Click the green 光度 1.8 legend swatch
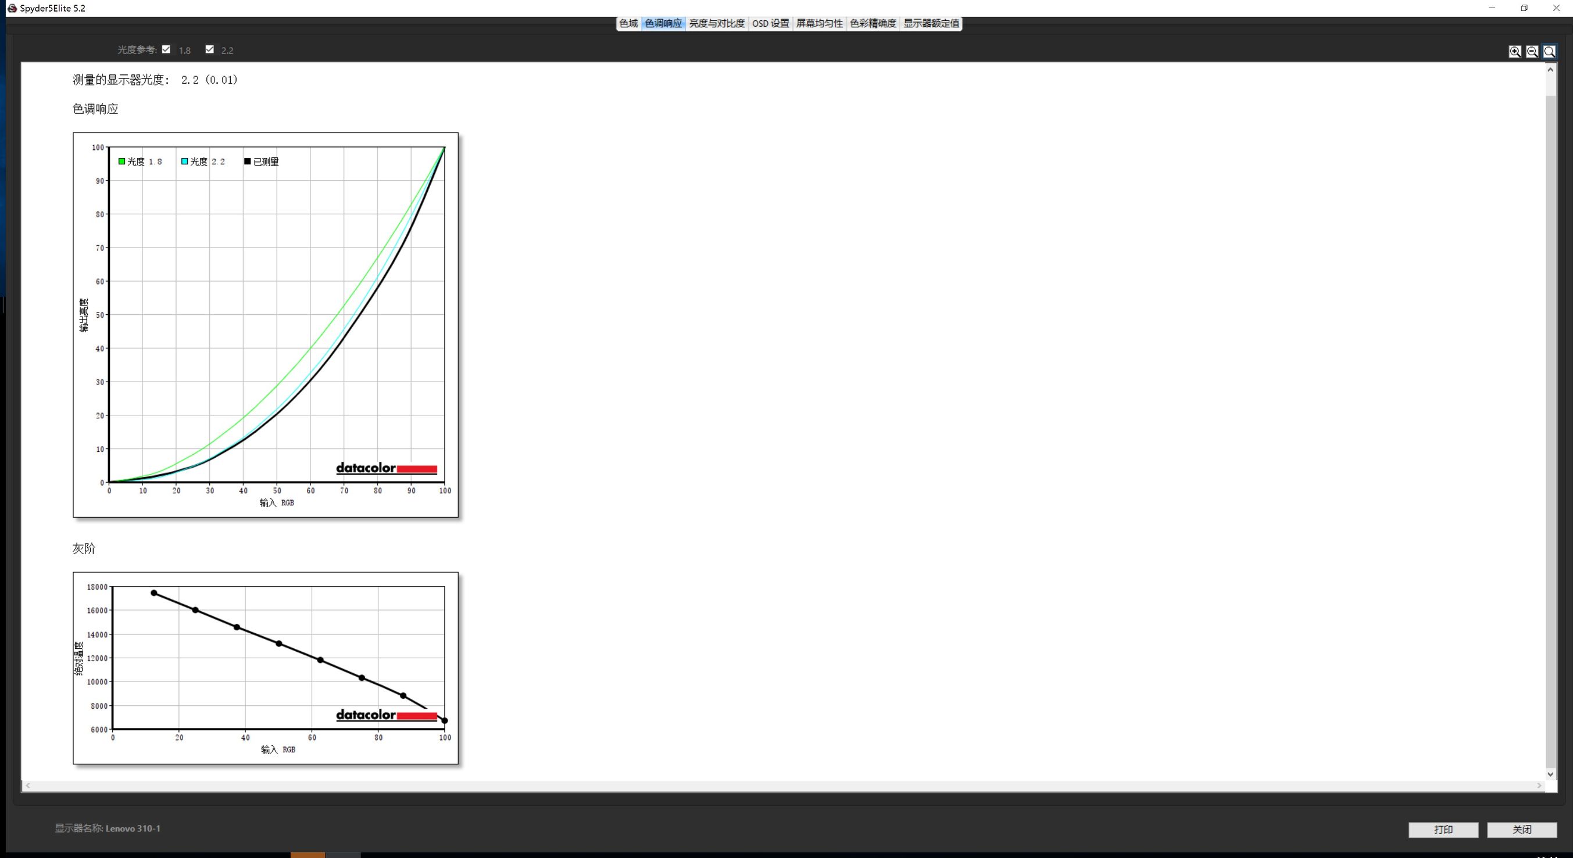This screenshot has height=858, width=1573. (121, 161)
